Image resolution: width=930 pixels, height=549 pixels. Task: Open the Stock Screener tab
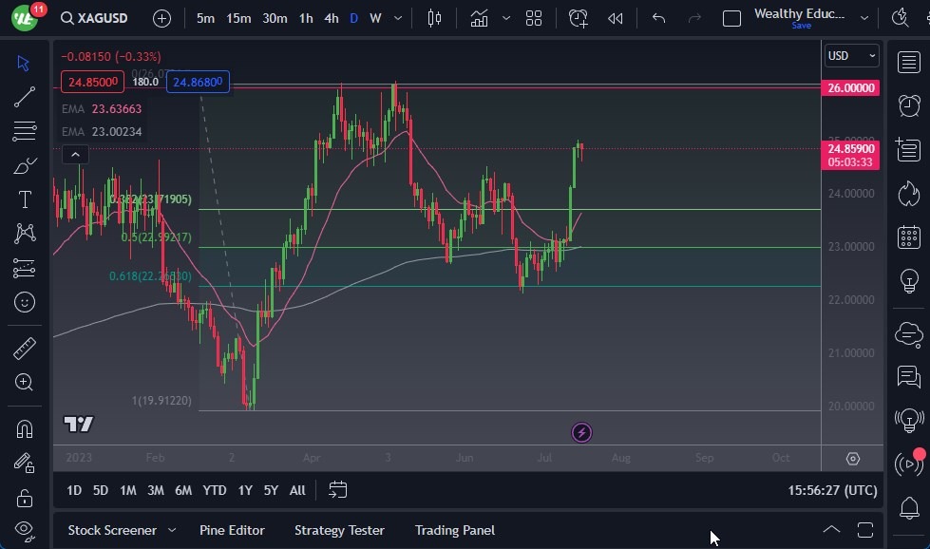point(112,530)
